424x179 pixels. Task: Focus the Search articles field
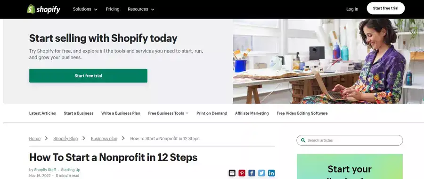tap(350, 140)
